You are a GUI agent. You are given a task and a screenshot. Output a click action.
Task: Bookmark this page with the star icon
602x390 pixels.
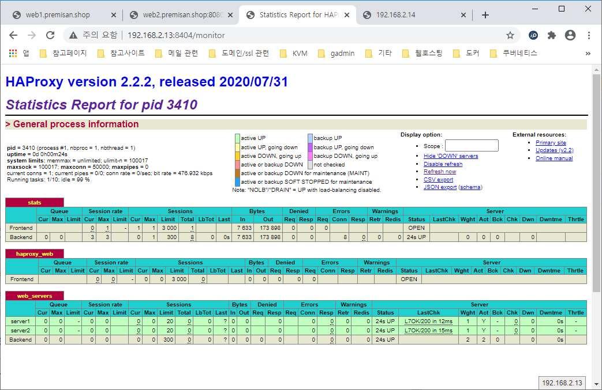(x=510, y=35)
